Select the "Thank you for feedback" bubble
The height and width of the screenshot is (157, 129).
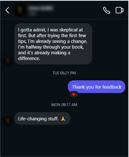point(97,87)
